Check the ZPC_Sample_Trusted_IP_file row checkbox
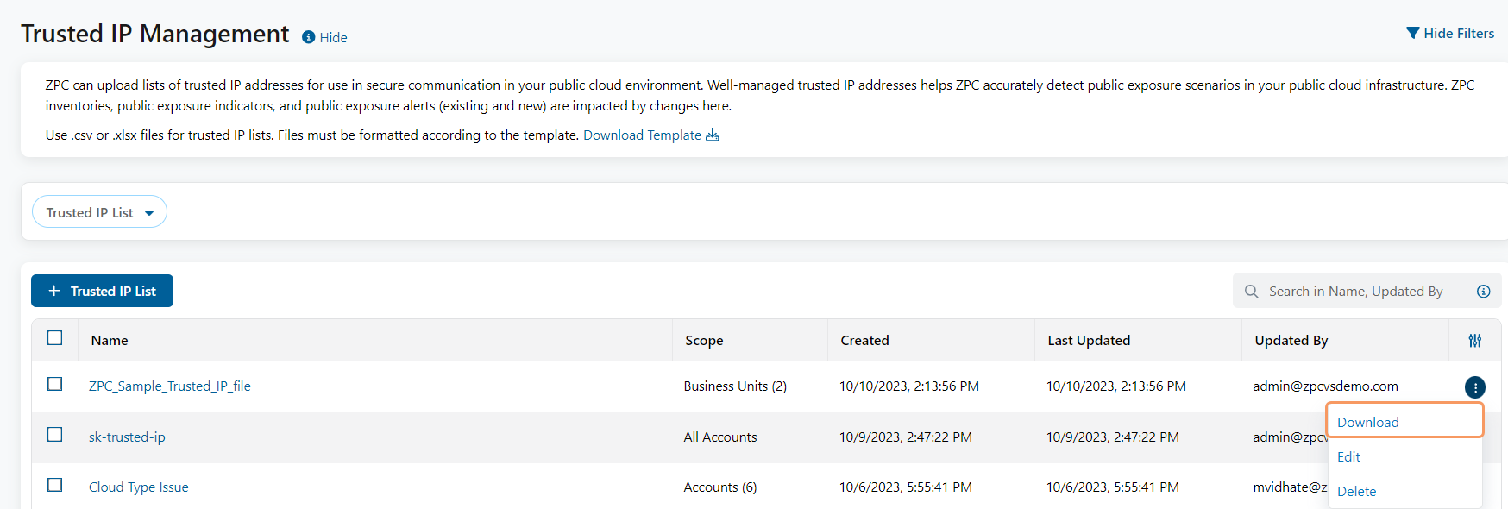 [54, 385]
